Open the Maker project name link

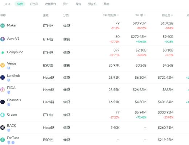point(12,25)
